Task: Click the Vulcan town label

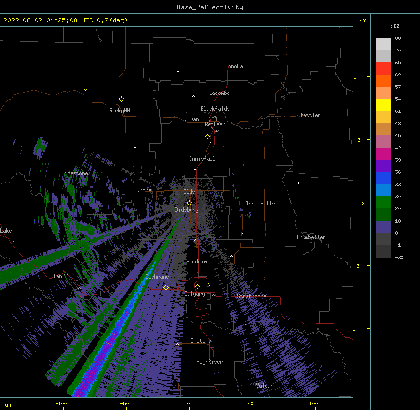Action: coord(265,386)
